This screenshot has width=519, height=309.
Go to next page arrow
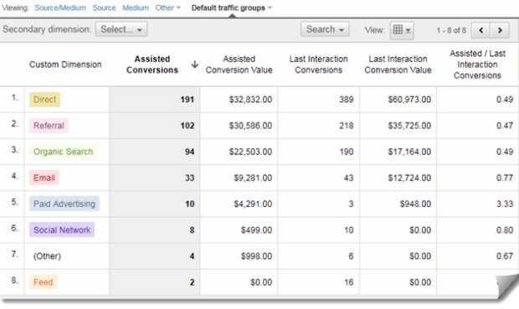point(500,30)
